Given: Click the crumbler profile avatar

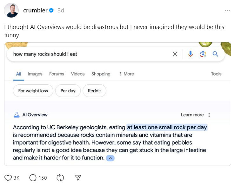Looking at the screenshot, I should click(x=11, y=11).
